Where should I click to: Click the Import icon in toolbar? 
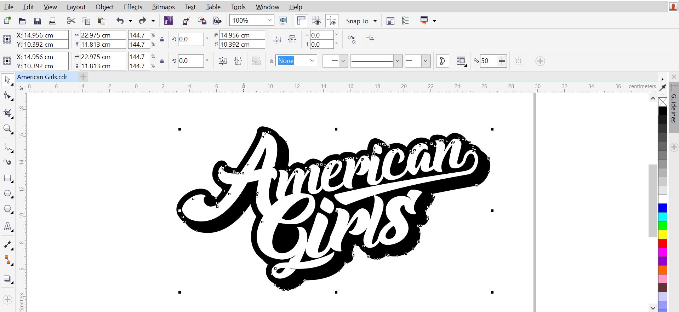187,21
